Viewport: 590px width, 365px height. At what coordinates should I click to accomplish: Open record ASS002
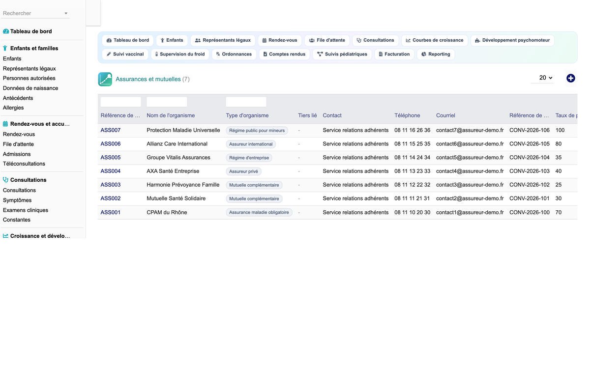pos(111,198)
